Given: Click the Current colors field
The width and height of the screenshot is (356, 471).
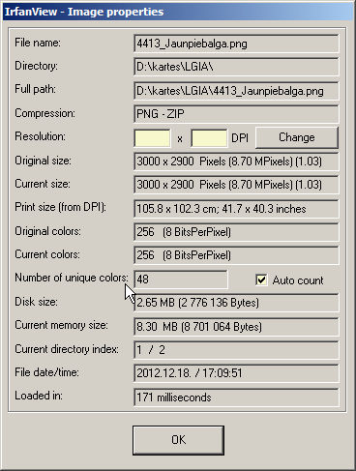Looking at the screenshot, I should [x=236, y=255].
